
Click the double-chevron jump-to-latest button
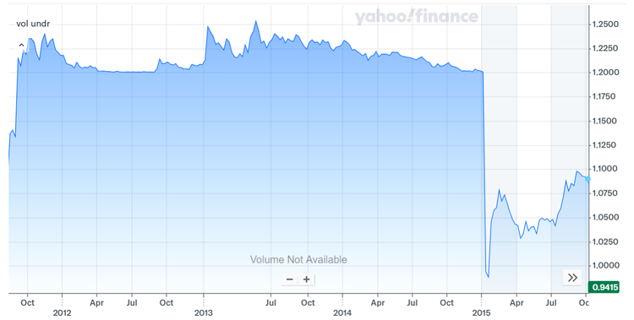(x=572, y=278)
